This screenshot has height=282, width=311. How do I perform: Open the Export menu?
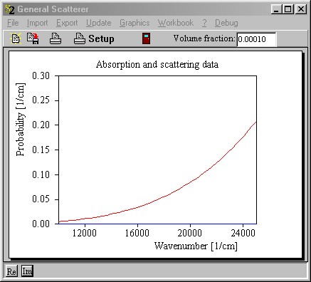67,23
